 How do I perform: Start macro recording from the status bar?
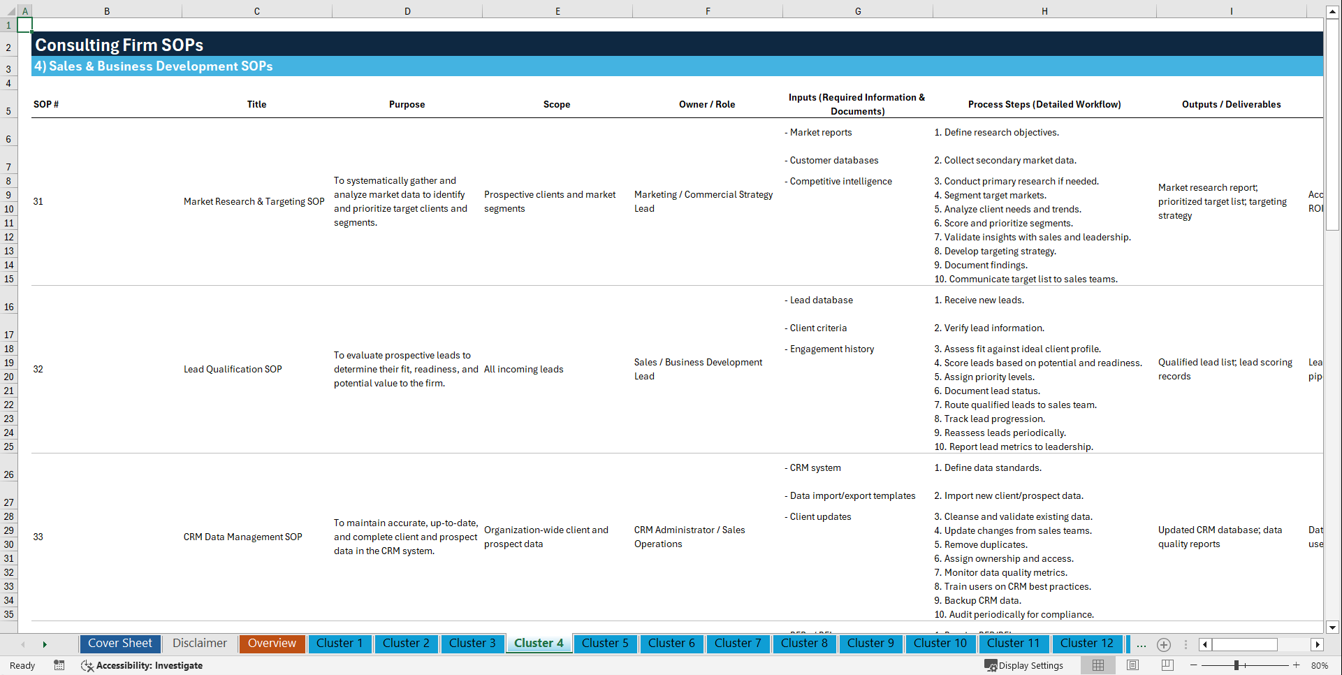point(59,666)
